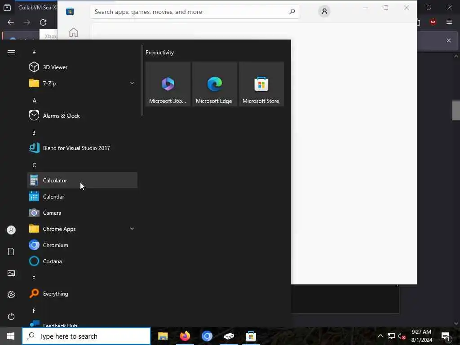The image size is (460, 345).
Task: Open the Calendar app
Action: coord(82,197)
